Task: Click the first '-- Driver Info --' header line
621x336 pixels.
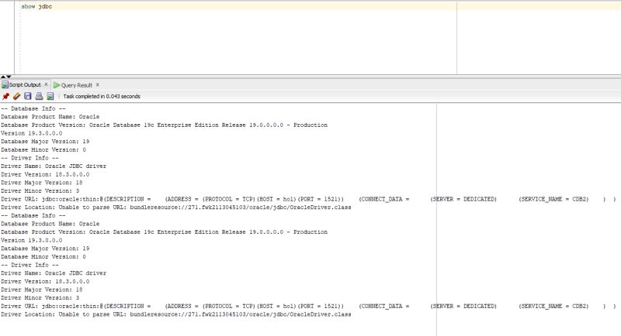Action: click(29, 157)
